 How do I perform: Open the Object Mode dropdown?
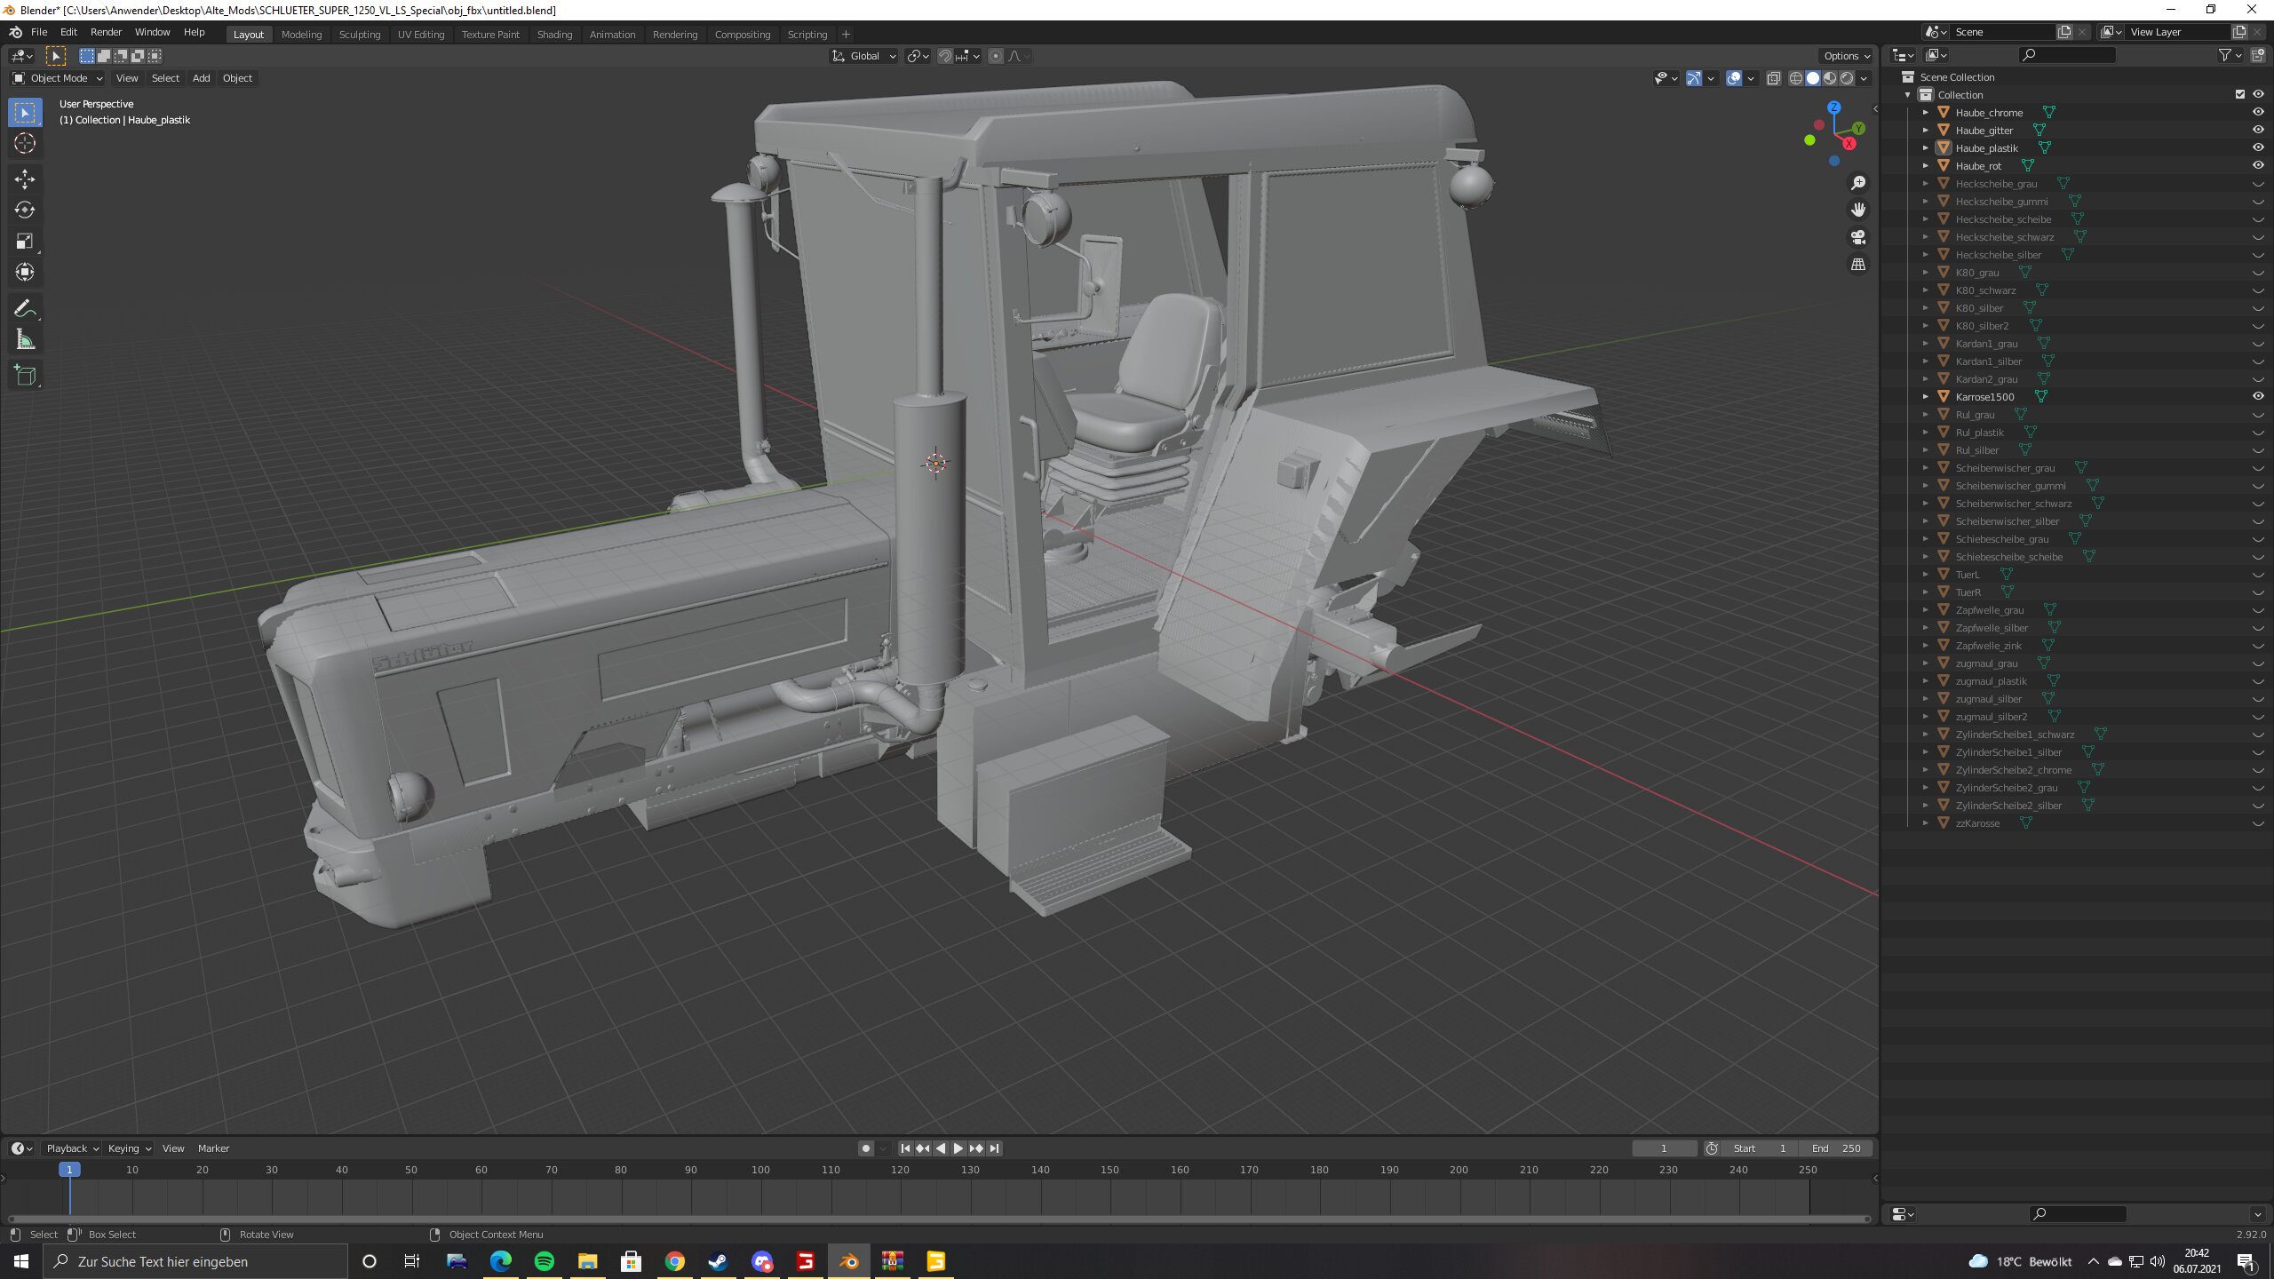(x=59, y=78)
